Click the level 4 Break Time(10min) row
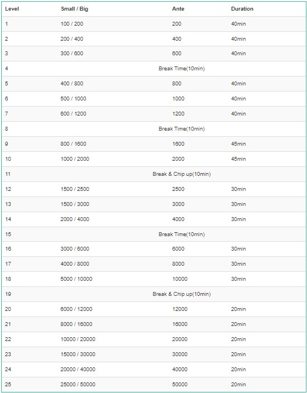The width and height of the screenshot is (307, 393). [154, 69]
